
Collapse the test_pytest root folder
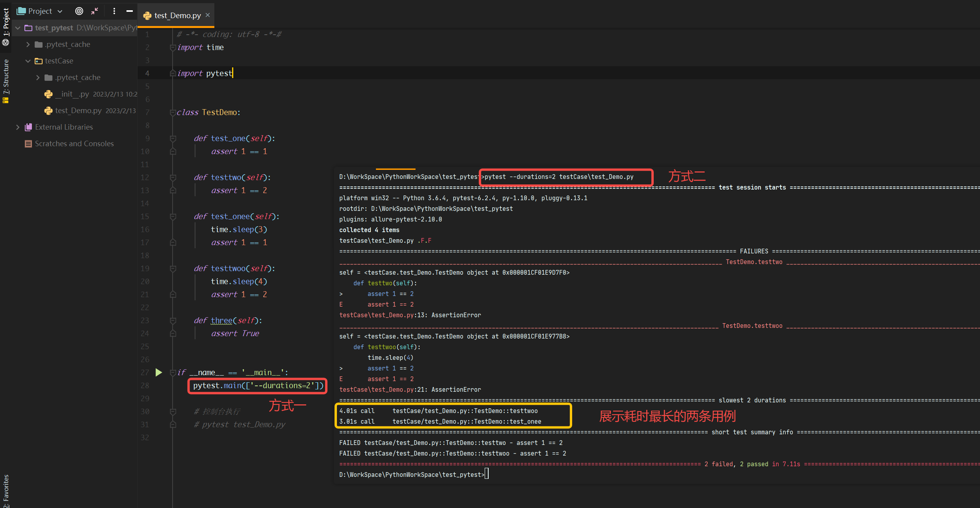[x=18, y=28]
